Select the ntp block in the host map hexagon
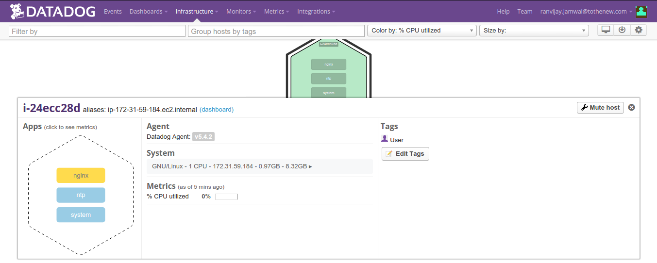Image resolution: width=657 pixels, height=263 pixels. coord(329,78)
